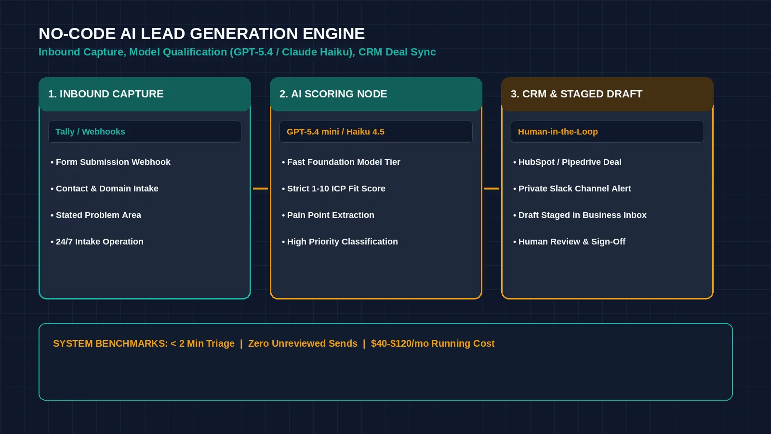Viewport: 771px width, 434px height.
Task: Click 'Private Slack Channel Alert' bullet
Action: (572, 189)
